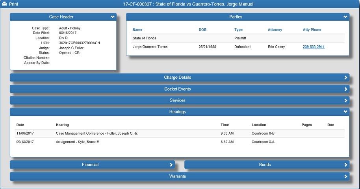
Task: Sort parties by Name column header
Action: [137, 30]
